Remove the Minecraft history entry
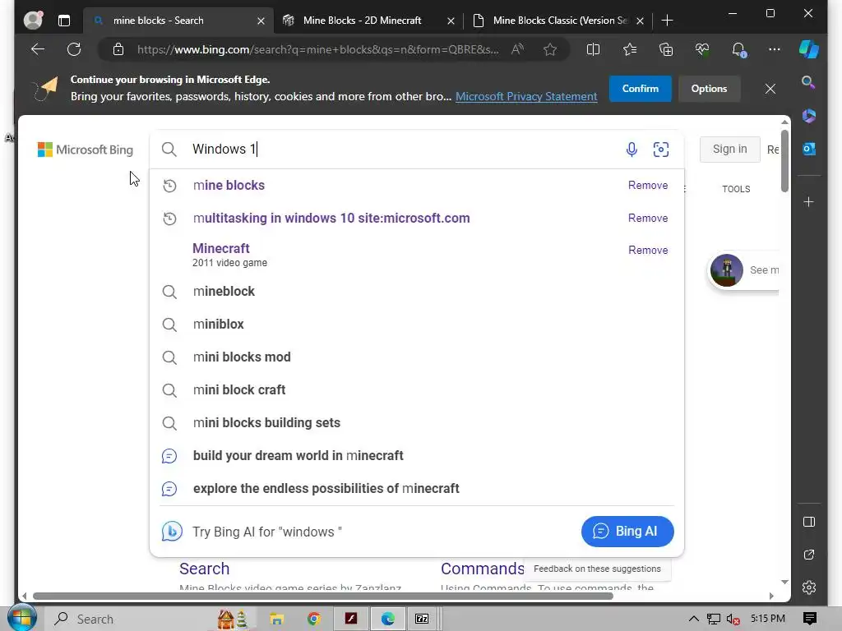Screen dimensions: 842x631 (x=648, y=250)
